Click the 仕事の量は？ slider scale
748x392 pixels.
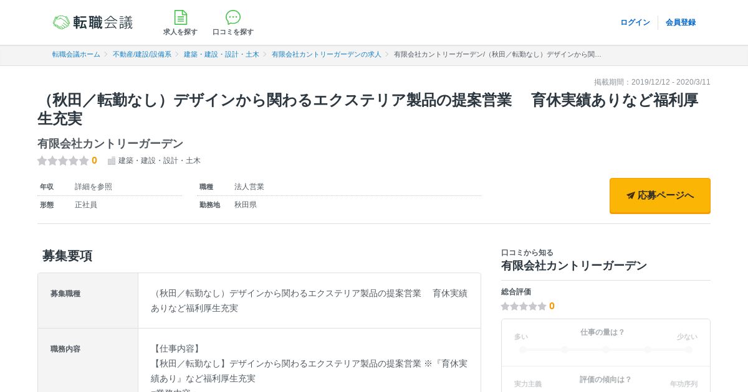606,350
